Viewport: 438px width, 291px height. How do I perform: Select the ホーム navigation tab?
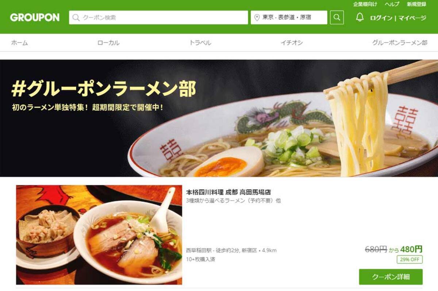pos(19,43)
